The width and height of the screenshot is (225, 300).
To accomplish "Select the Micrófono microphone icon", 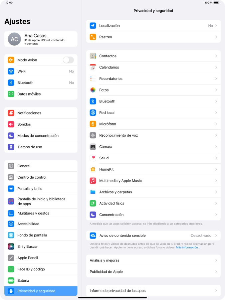I will coord(93,124).
